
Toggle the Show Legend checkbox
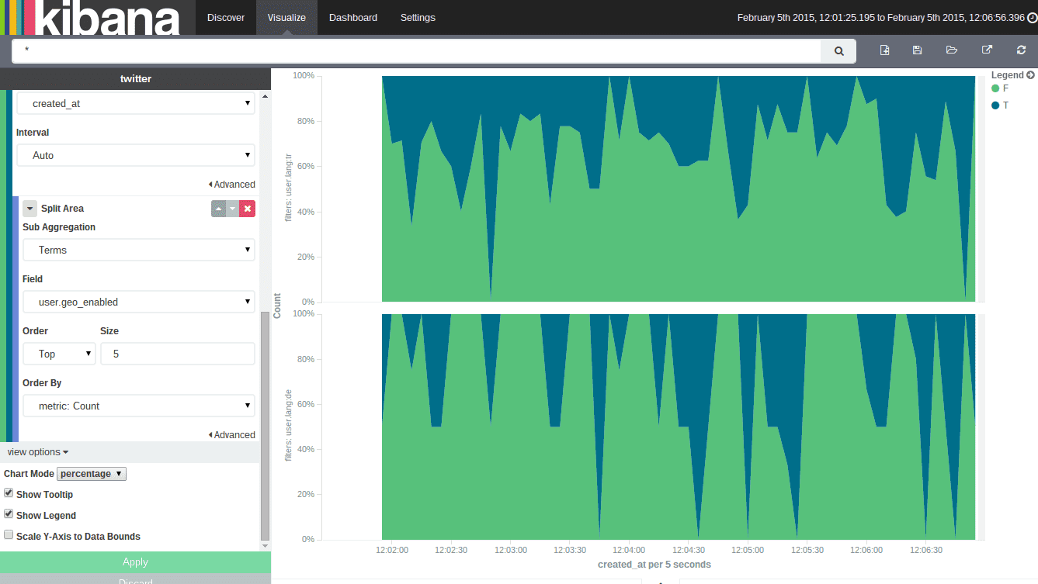pyautogui.click(x=9, y=514)
